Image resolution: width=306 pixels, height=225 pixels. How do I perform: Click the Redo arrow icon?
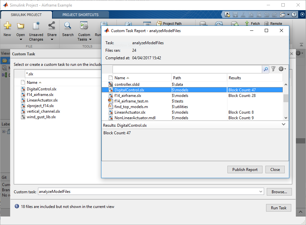coord(274,15)
